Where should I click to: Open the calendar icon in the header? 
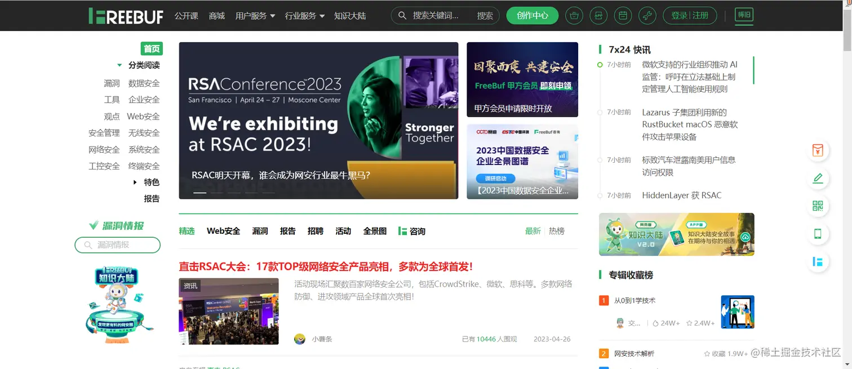623,16
